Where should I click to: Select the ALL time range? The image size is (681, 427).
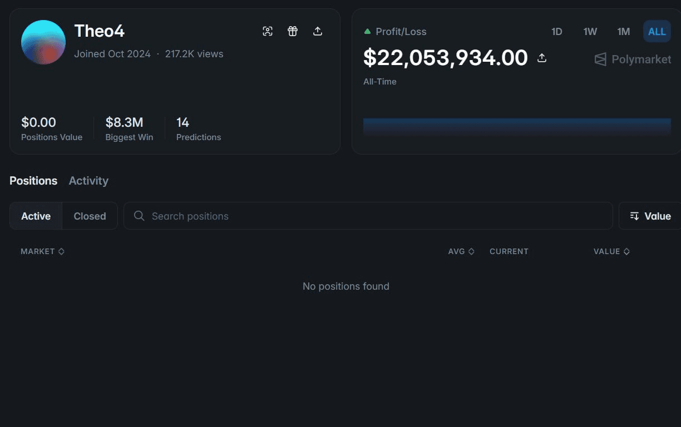click(x=657, y=32)
